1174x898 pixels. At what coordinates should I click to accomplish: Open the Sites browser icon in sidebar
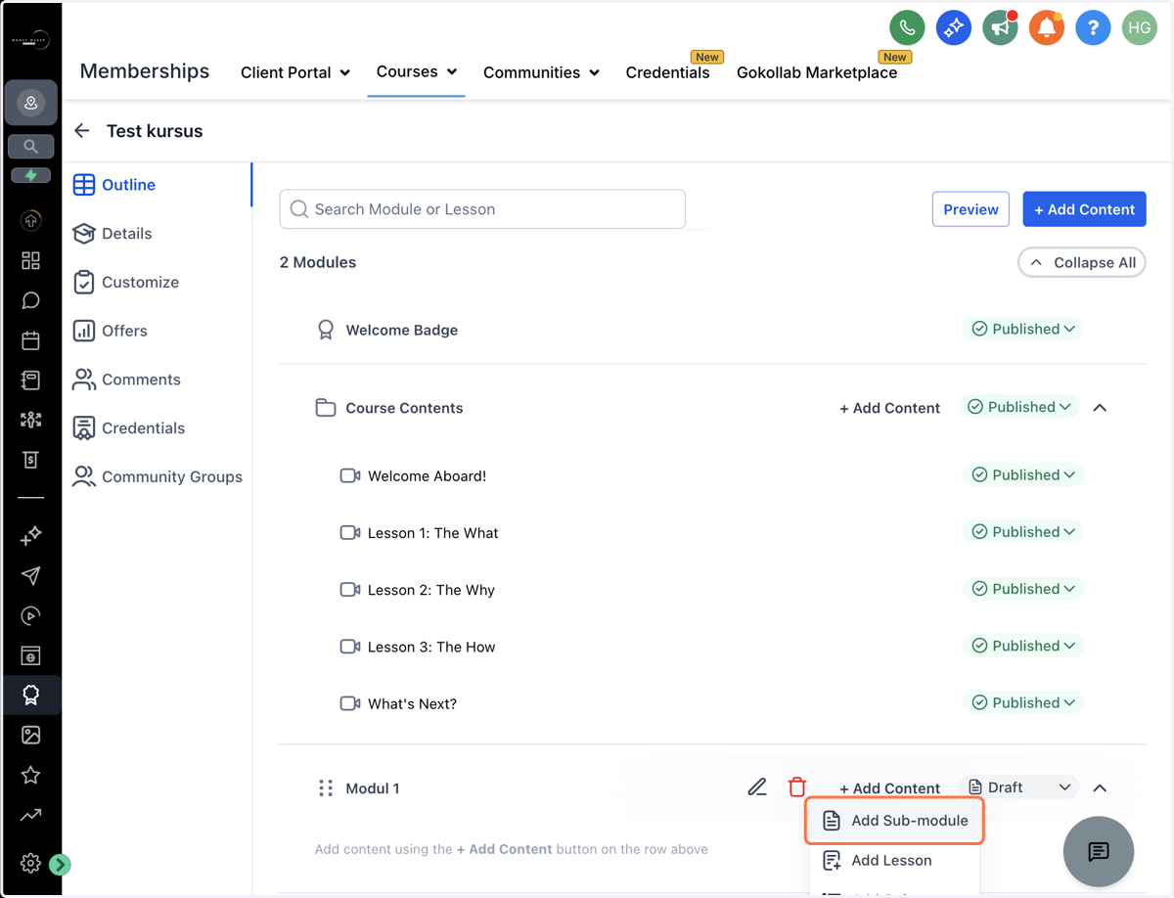point(30,655)
